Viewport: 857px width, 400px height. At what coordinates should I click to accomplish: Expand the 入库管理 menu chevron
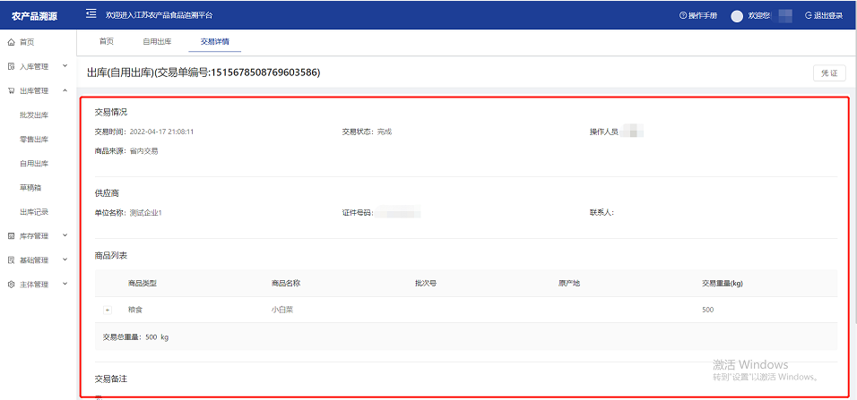(x=65, y=66)
